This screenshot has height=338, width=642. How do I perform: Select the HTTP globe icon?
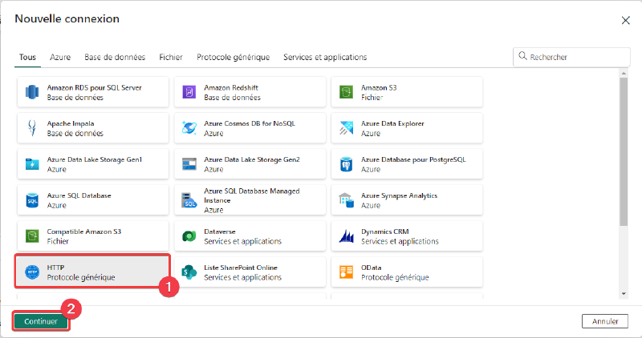(32, 272)
